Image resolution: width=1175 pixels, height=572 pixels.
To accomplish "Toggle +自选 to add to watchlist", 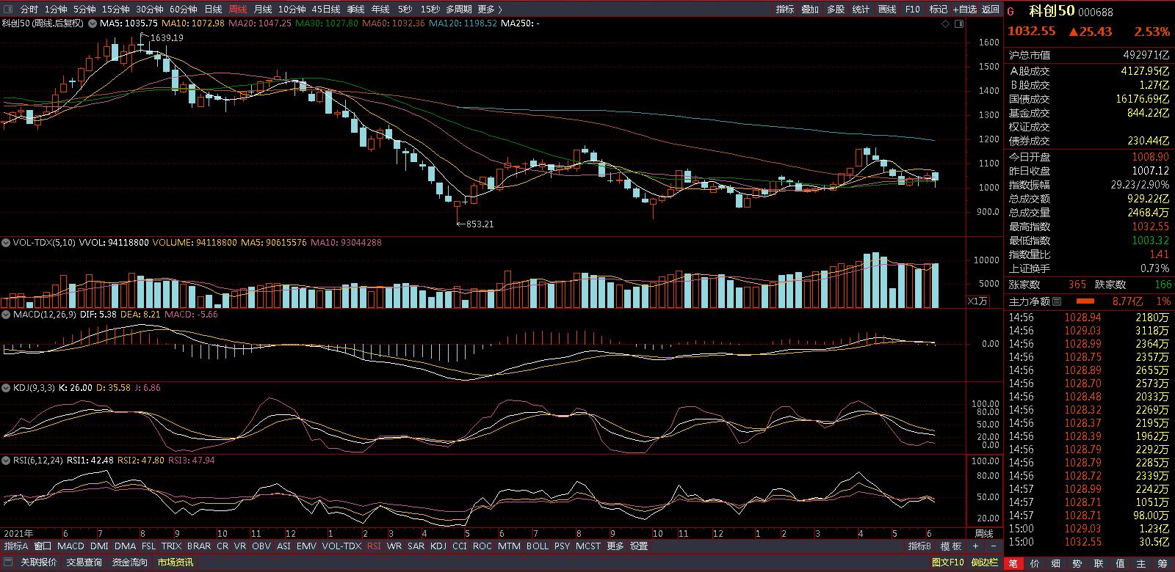I will pos(964,10).
